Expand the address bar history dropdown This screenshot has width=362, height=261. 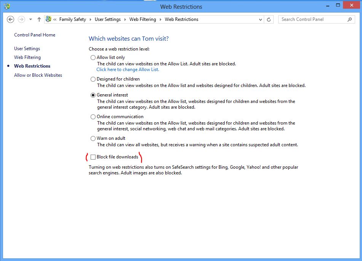(x=260, y=20)
